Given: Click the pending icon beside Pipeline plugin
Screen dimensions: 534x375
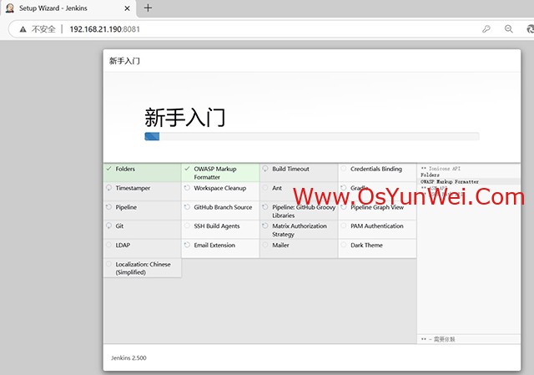Looking at the screenshot, I should pyautogui.click(x=108, y=206).
